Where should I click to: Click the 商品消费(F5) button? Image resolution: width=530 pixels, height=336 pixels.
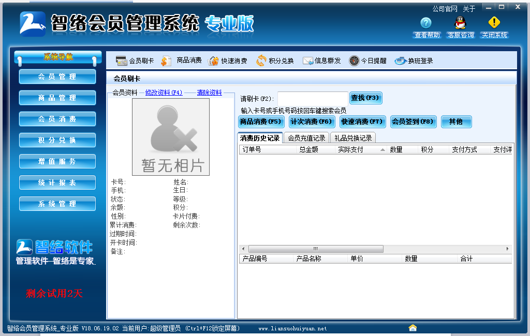point(261,121)
